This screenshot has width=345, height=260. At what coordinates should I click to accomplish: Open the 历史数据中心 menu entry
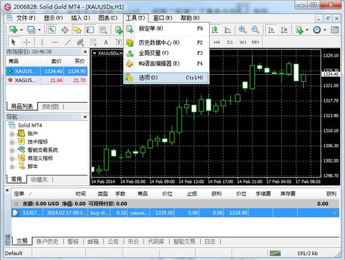click(x=158, y=43)
